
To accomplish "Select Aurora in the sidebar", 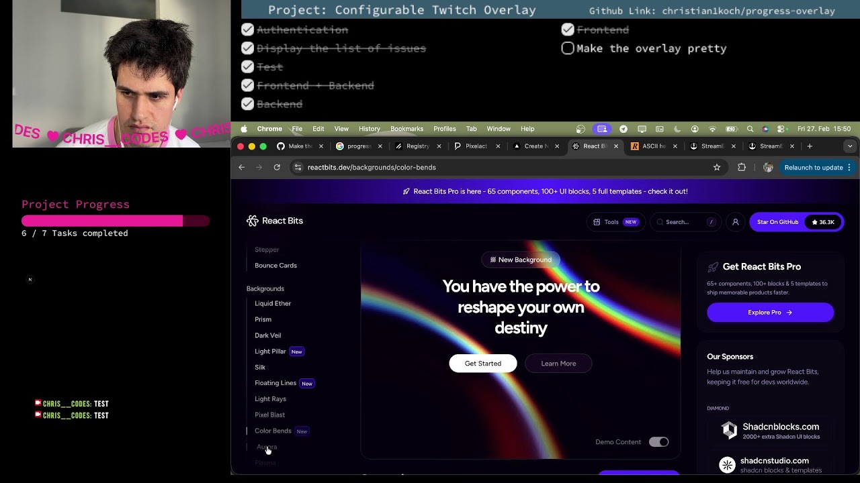I will [267, 447].
